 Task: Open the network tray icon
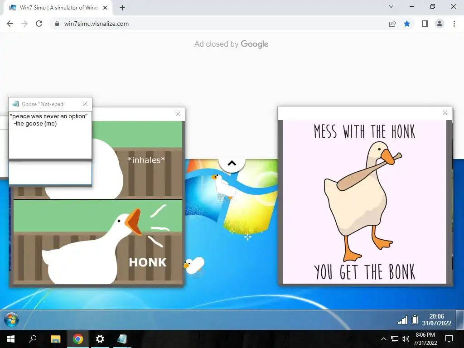395,339
